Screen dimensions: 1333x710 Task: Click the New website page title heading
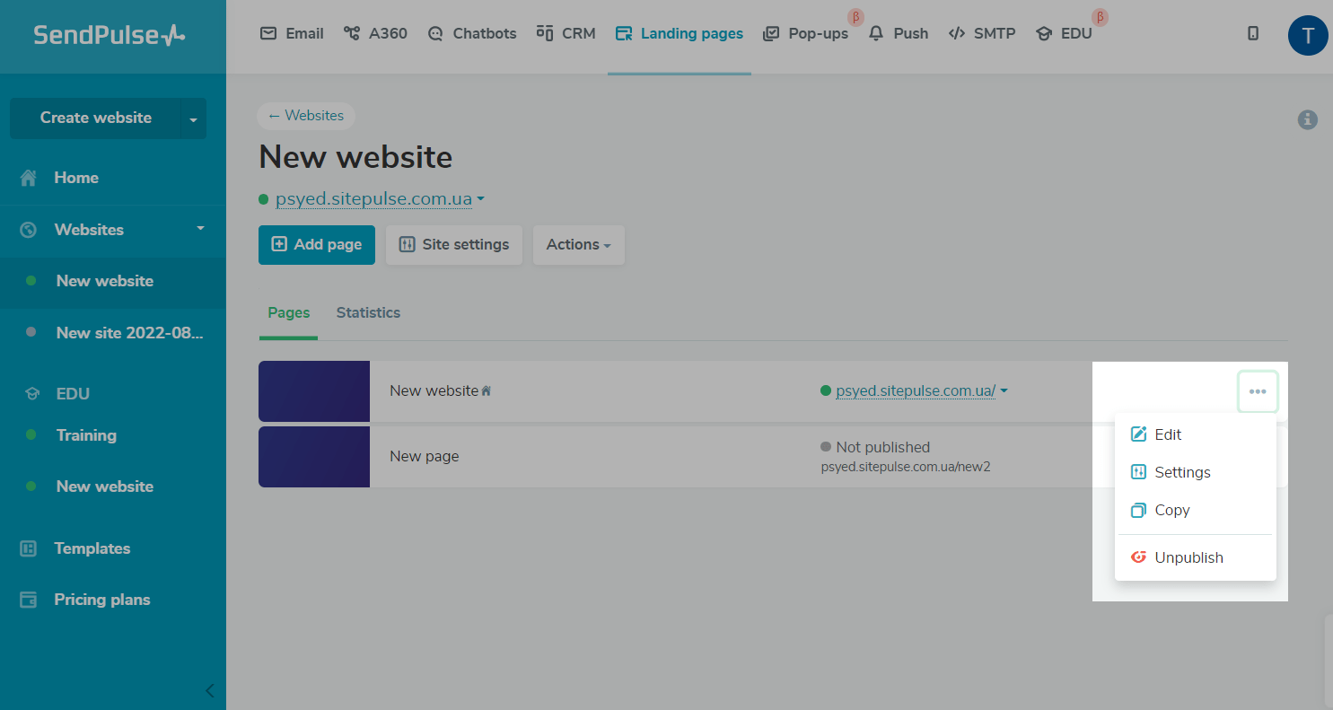(x=355, y=157)
